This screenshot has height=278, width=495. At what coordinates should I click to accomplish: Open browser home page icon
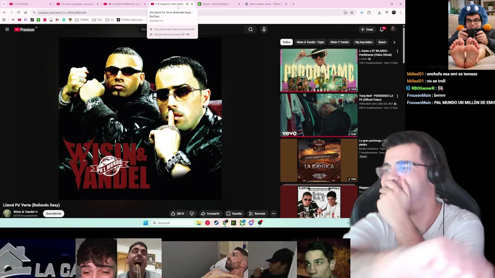point(26,12)
